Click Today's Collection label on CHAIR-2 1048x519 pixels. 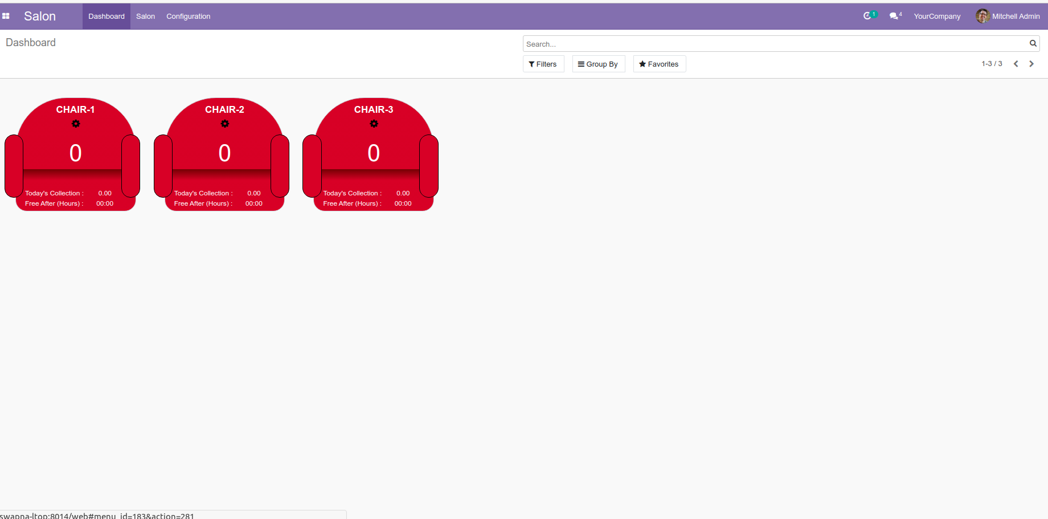click(203, 193)
